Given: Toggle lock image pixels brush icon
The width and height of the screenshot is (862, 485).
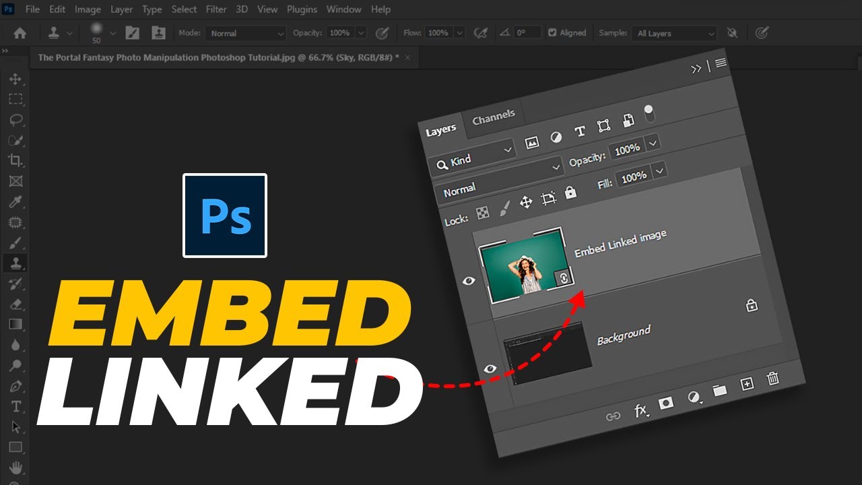Looking at the screenshot, I should [x=504, y=209].
